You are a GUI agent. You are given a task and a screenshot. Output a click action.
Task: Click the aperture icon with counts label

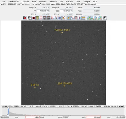pos(48,18)
